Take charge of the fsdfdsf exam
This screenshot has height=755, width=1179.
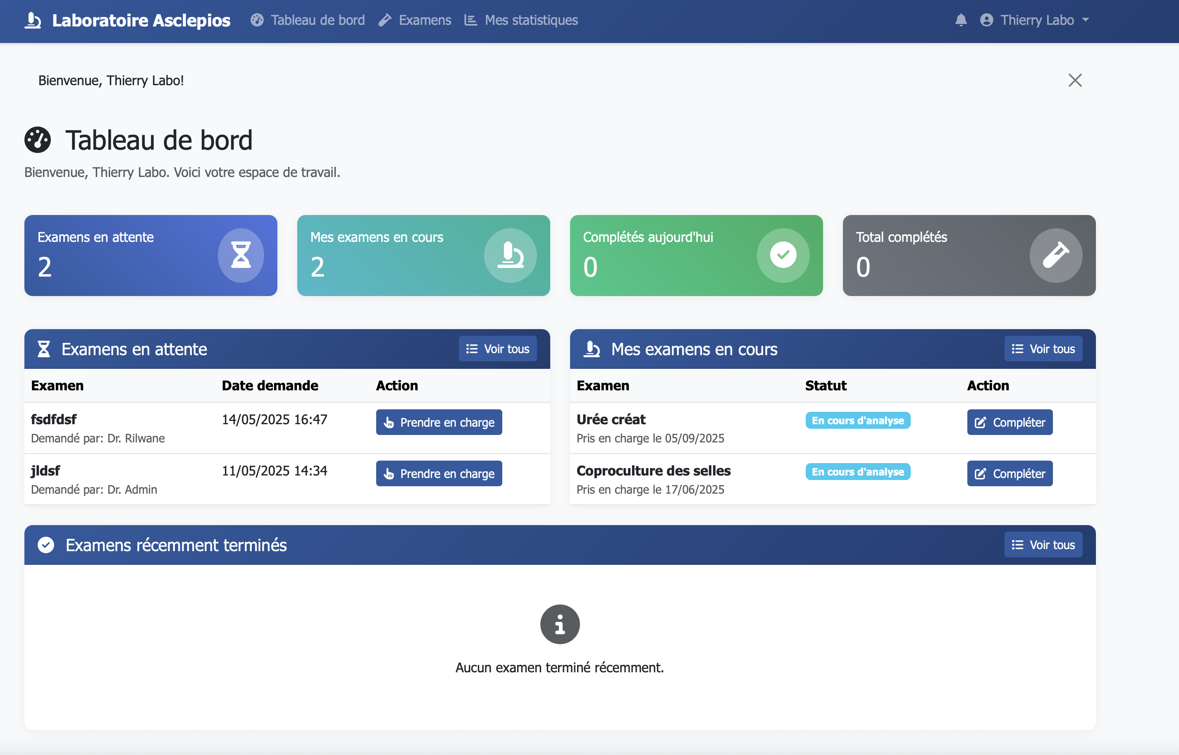(x=439, y=422)
